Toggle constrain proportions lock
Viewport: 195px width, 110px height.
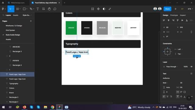191,32
